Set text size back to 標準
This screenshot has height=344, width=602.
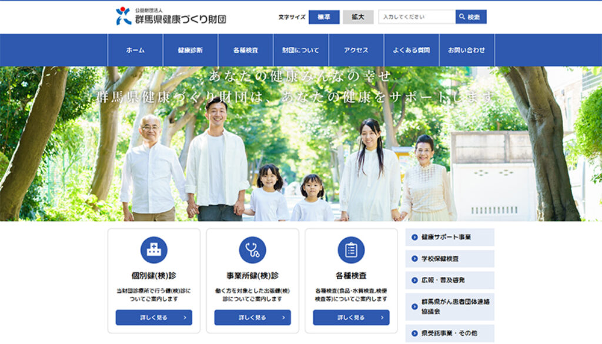[x=323, y=16]
